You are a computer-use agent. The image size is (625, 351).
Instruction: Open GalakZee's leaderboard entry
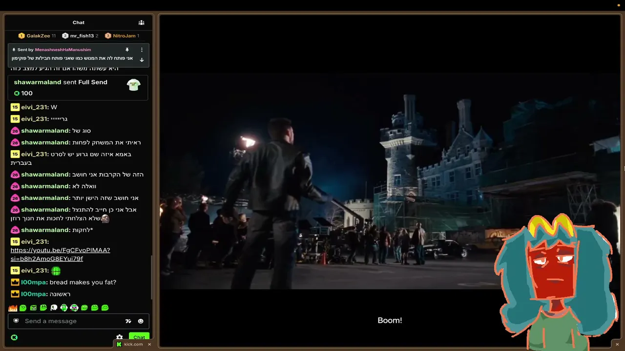click(x=37, y=36)
